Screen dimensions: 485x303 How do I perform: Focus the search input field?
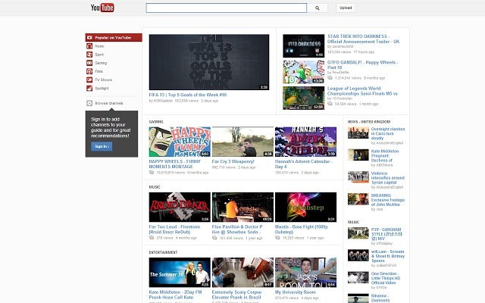point(227,8)
